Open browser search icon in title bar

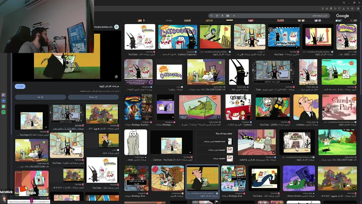click(344, 3)
